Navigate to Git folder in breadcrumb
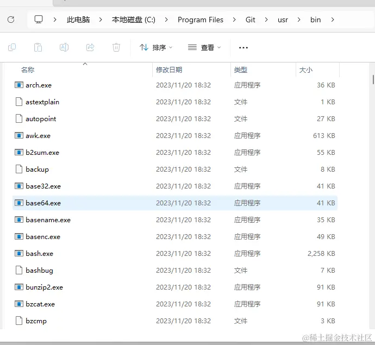The height and width of the screenshot is (345, 375). tap(250, 20)
